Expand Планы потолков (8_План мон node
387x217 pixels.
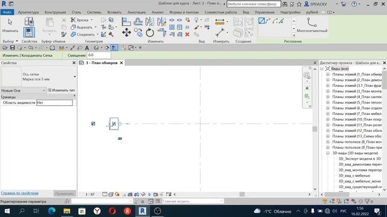[x=328, y=142]
